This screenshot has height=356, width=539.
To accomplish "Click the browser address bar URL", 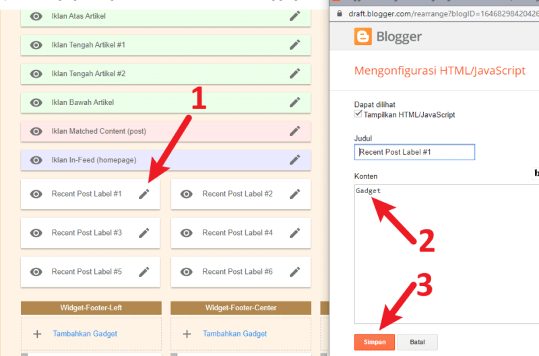I will point(441,13).
